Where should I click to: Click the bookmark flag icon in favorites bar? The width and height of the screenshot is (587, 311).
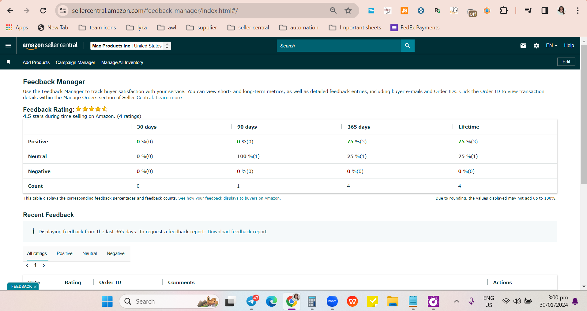(x=8, y=62)
